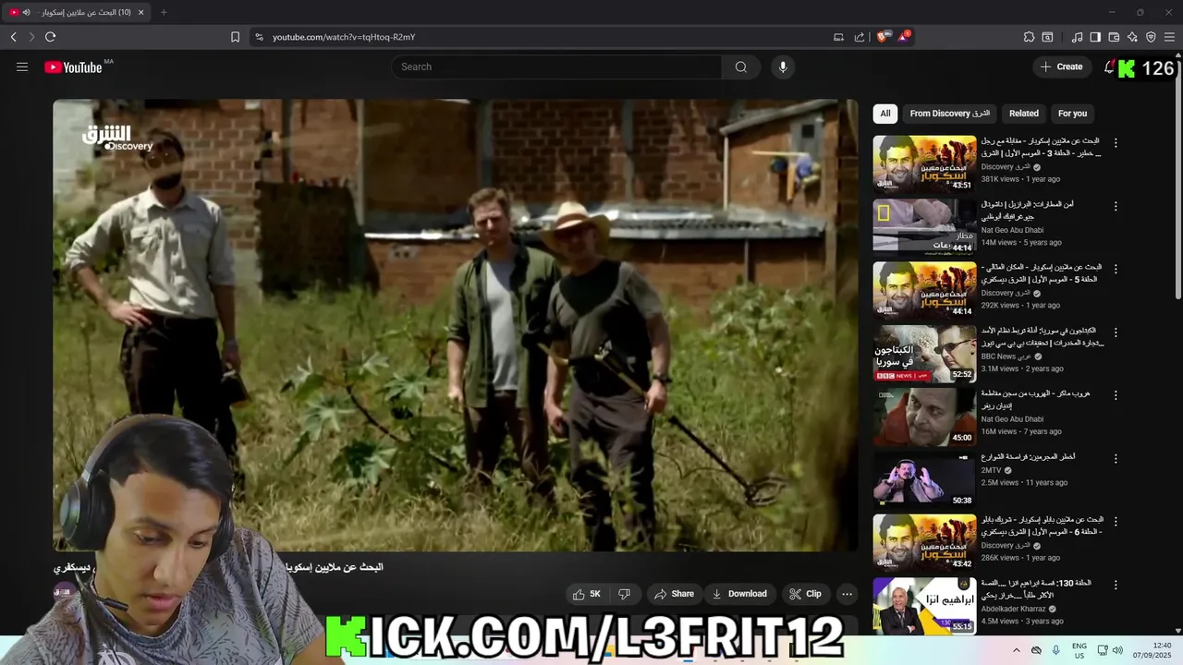Open the media playlist music note icon
1183x665 pixels.
[x=1077, y=37]
